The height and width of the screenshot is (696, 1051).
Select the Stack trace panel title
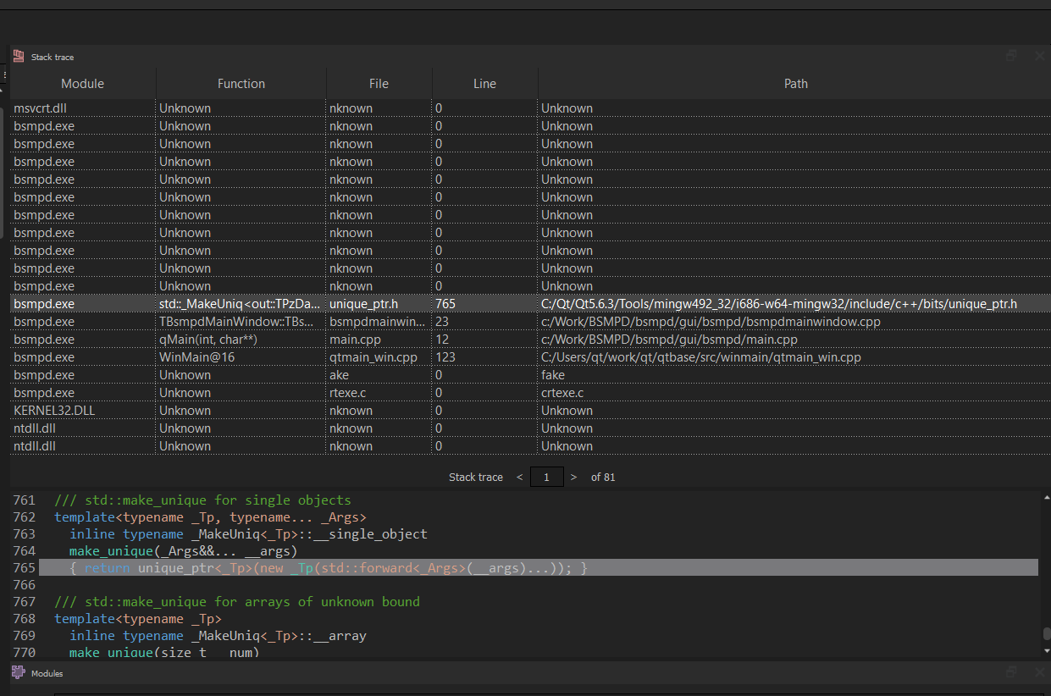click(51, 56)
